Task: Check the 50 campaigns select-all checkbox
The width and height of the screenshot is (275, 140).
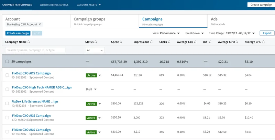Action: pyautogui.click(x=7, y=61)
